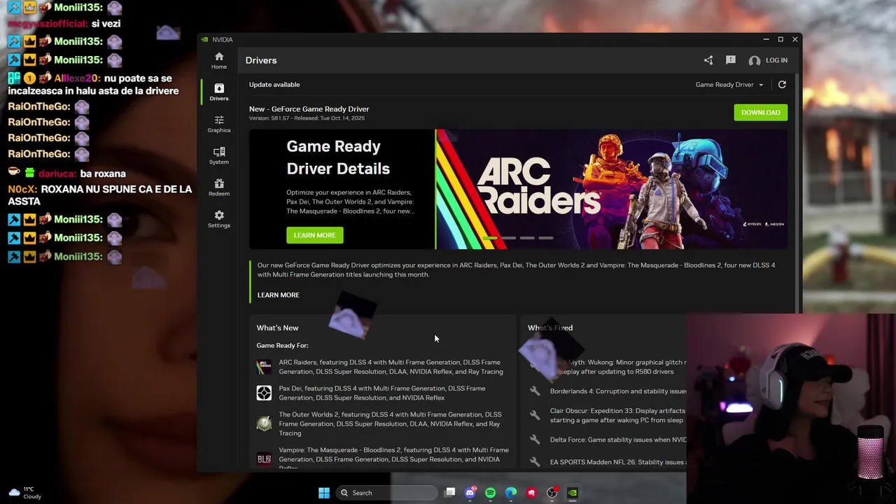Viewport: 896px width, 504px height.
Task: Open the Redeem section
Action: click(x=219, y=187)
